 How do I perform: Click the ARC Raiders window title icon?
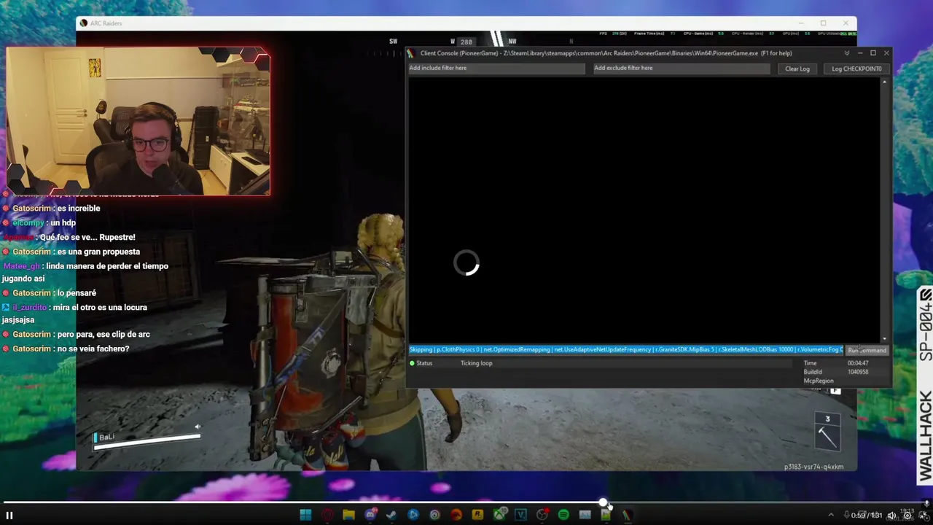coord(84,23)
